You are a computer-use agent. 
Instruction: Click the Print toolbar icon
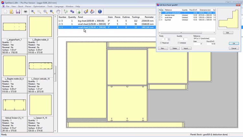click(x=25, y=12)
